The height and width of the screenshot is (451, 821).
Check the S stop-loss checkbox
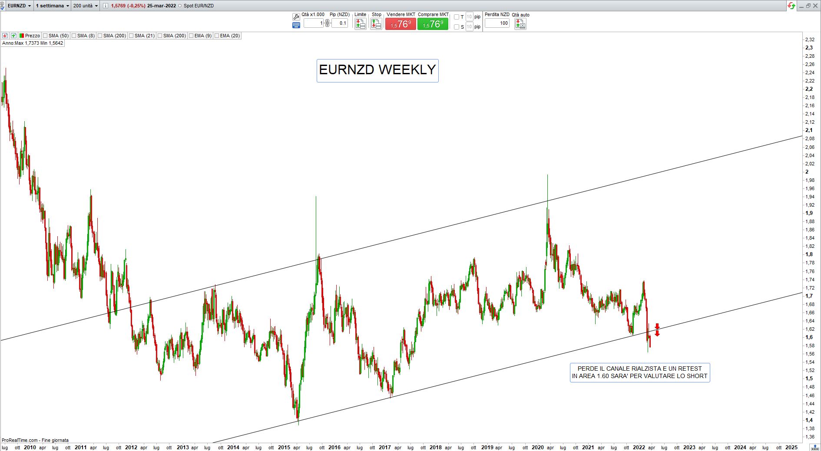click(457, 27)
